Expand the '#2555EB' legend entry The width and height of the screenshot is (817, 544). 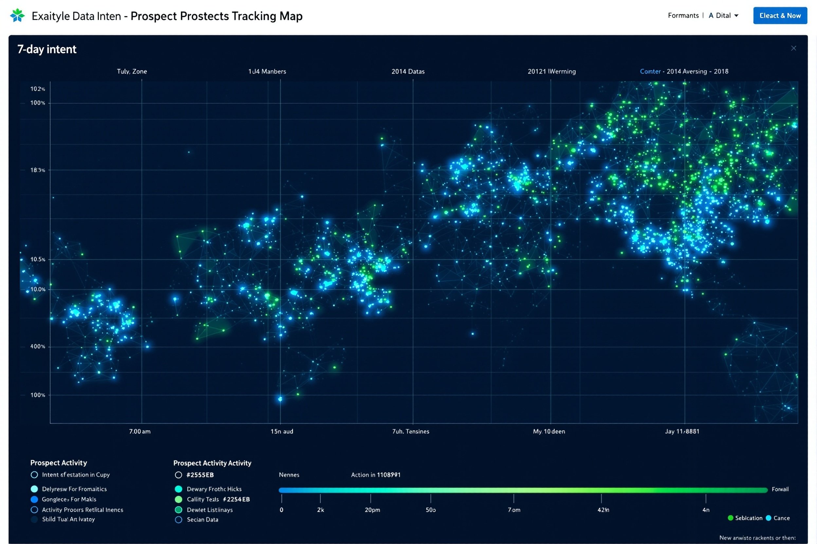point(178,475)
